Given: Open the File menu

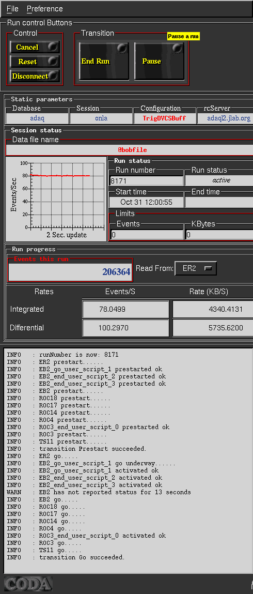Looking at the screenshot, I should tap(12, 9).
